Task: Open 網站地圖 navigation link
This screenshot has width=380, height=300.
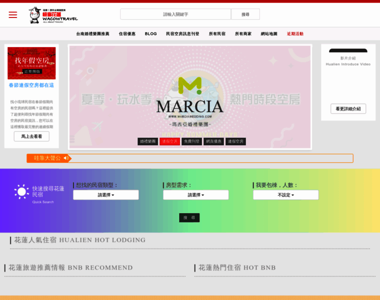Action: (269, 34)
